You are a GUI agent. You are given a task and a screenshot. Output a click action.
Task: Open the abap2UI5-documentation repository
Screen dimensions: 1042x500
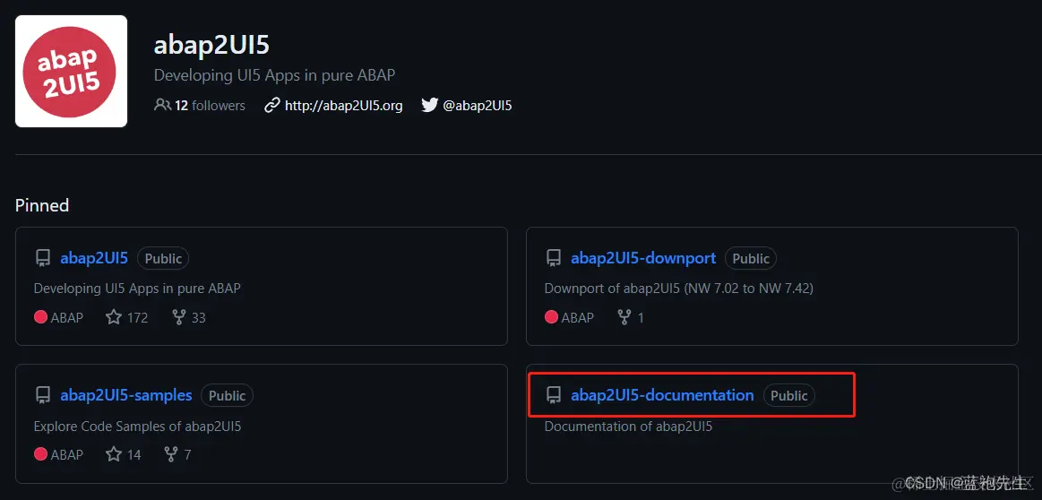[662, 395]
